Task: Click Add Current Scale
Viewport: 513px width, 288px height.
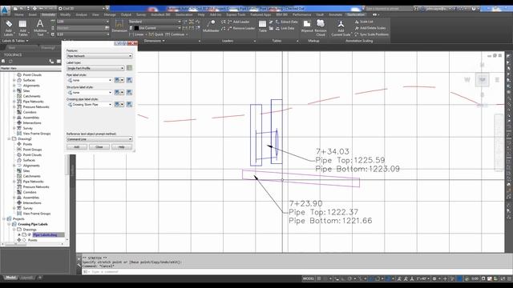Action: 341,28
